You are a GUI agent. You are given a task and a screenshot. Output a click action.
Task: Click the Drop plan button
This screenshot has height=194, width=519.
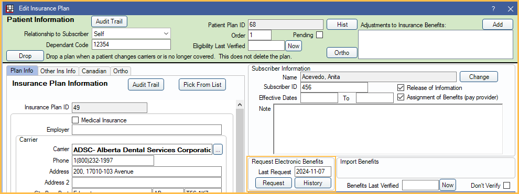click(x=25, y=56)
